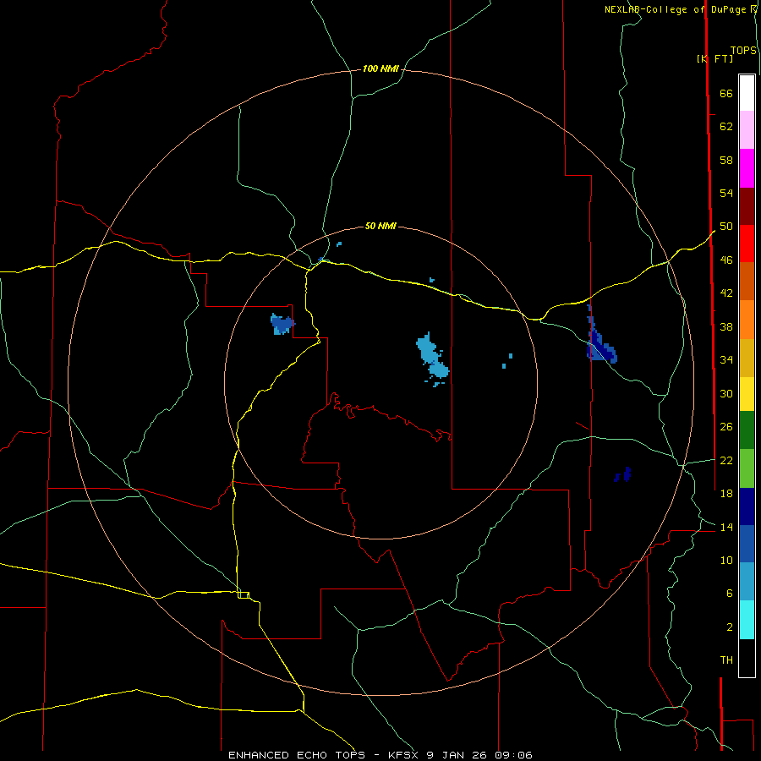Click the small navy echo in the southeast
The image size is (761, 761).
(622, 474)
